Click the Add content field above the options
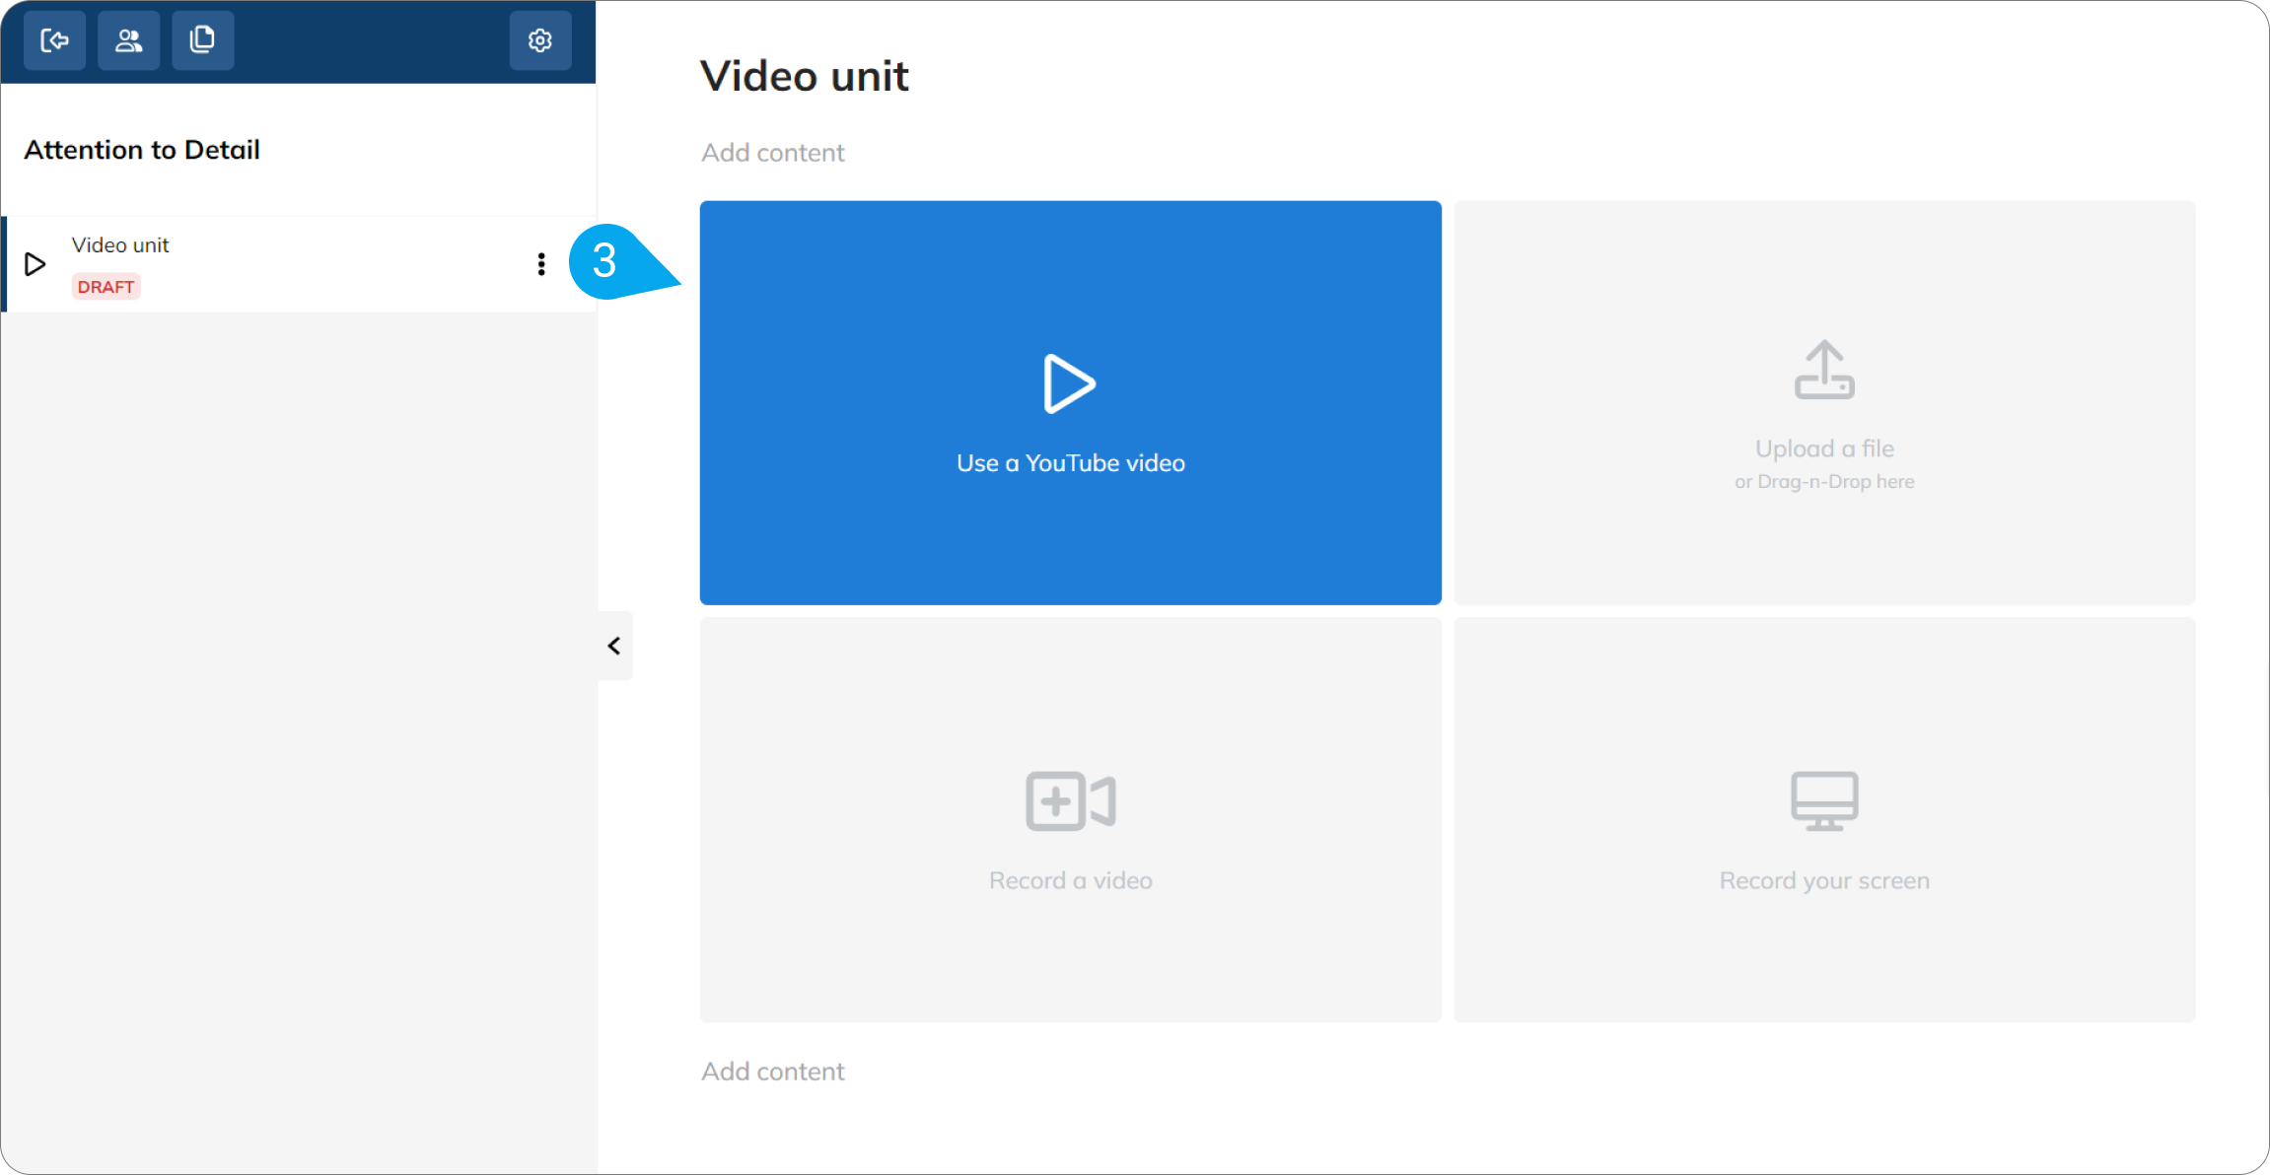 click(x=773, y=153)
